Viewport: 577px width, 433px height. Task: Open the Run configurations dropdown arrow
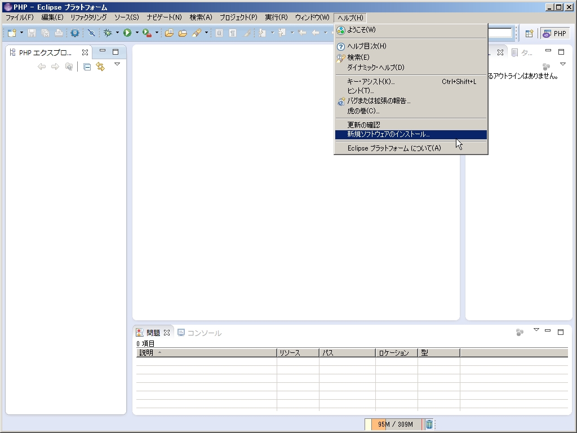[x=137, y=33]
